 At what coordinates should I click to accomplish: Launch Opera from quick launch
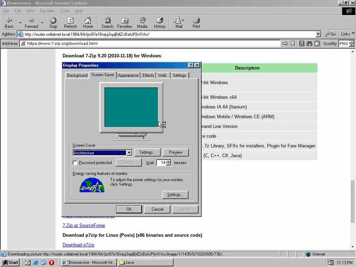point(51,262)
